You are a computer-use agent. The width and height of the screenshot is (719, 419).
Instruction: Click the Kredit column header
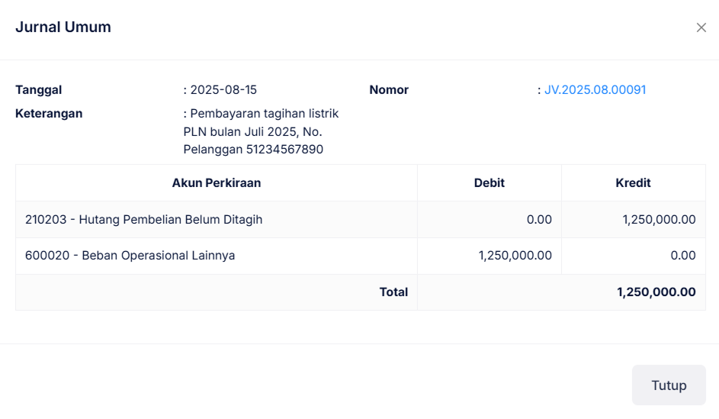[633, 183]
